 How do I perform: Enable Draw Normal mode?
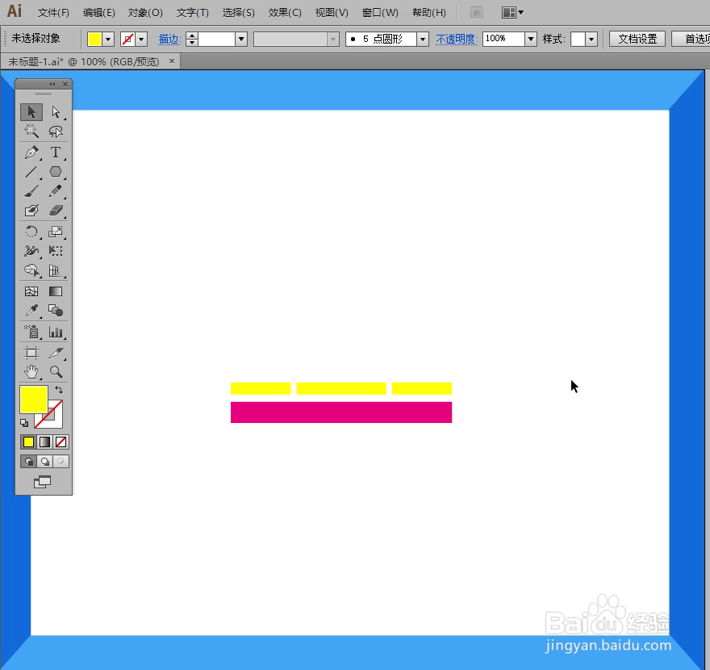pyautogui.click(x=29, y=462)
